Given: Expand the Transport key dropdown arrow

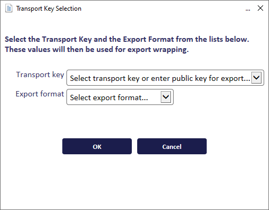Looking at the screenshot, I should pos(256,78).
